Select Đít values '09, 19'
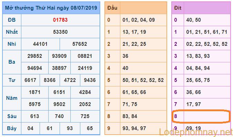This screenshot has width=233, height=137. click(193, 128)
